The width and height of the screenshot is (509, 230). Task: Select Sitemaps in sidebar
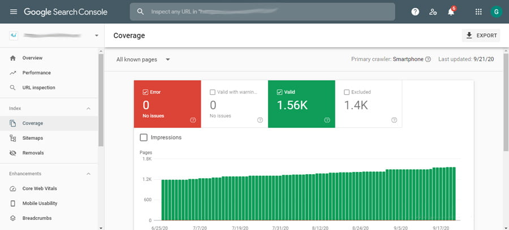(x=49, y=138)
